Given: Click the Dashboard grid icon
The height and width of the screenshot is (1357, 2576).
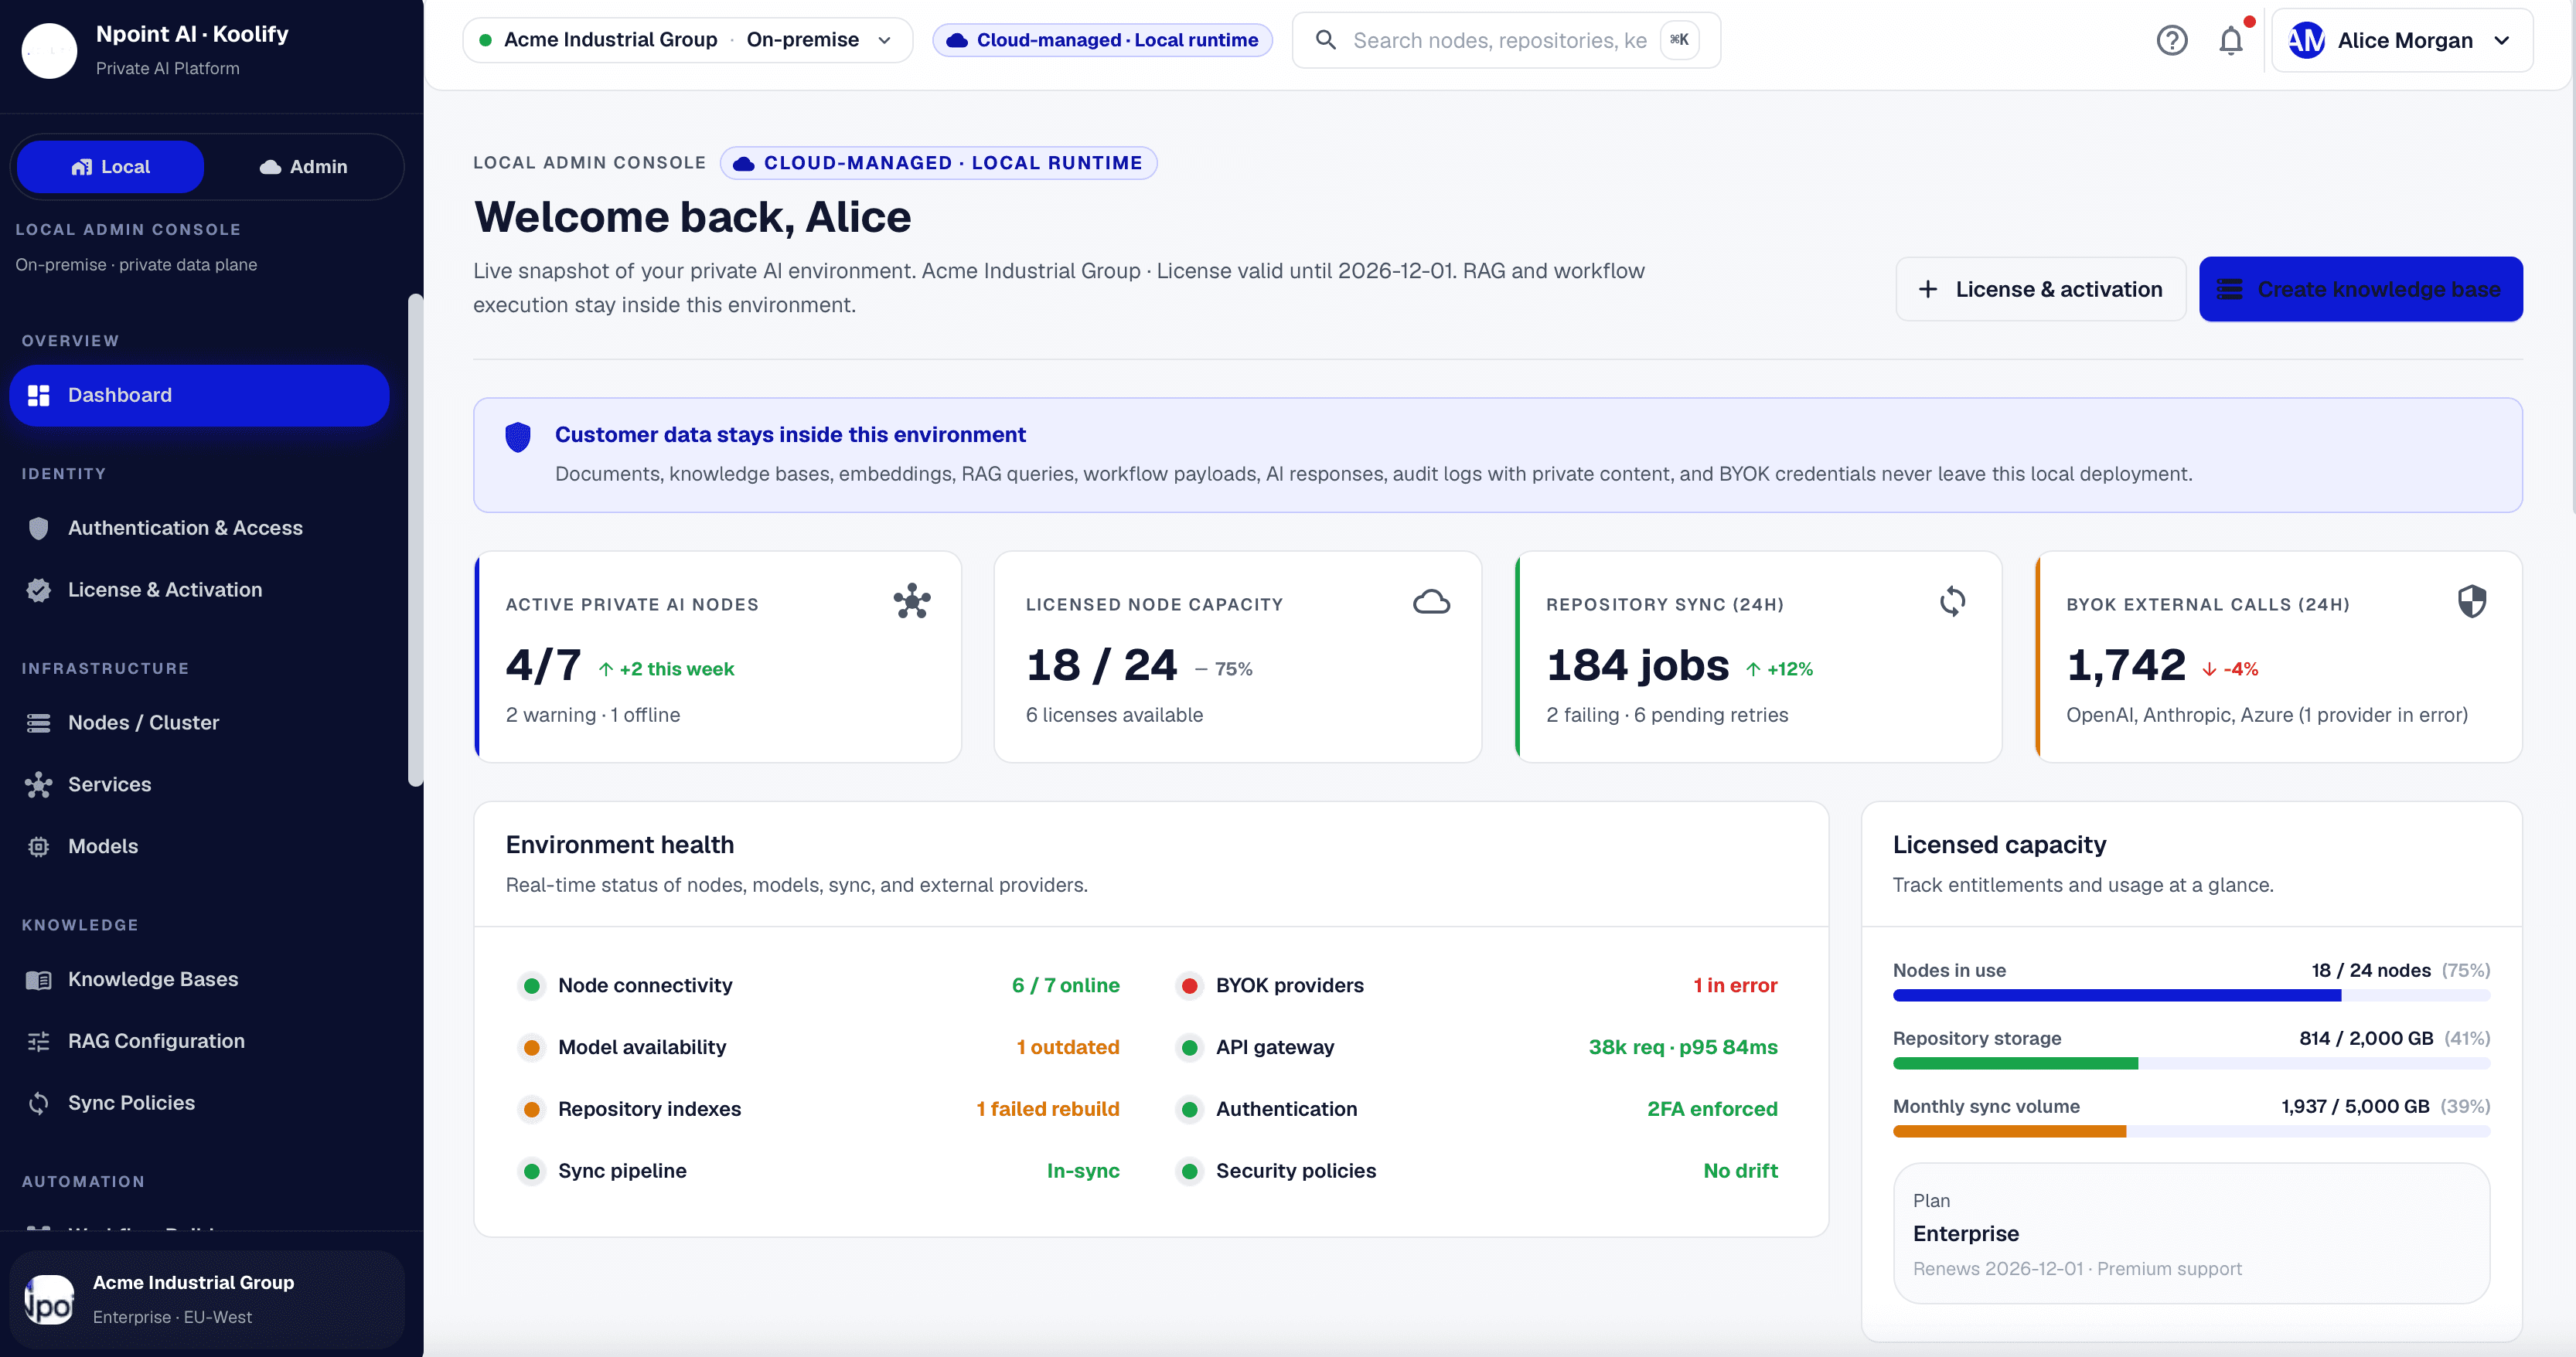Looking at the screenshot, I should click(38, 396).
